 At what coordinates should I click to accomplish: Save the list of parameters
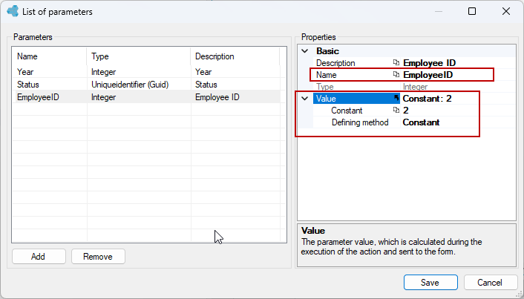[430, 282]
